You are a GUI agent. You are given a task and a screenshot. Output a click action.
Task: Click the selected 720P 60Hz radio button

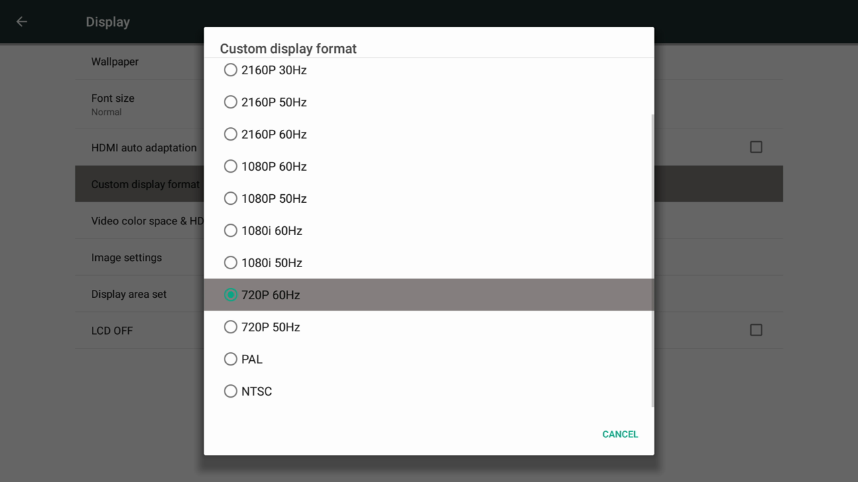[x=231, y=295]
